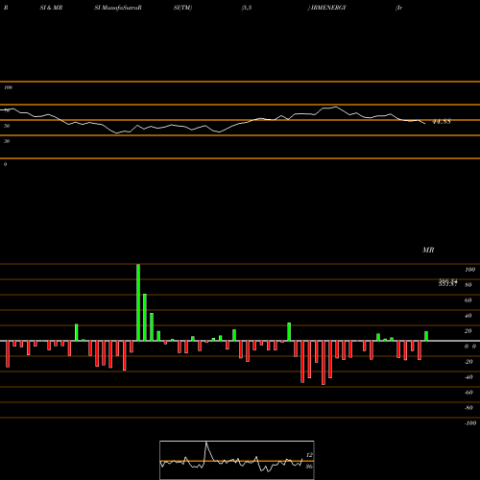The image size is (480, 480).
Task: Click the overlapping value labels beside MR 80
Action: pyautogui.click(x=447, y=283)
